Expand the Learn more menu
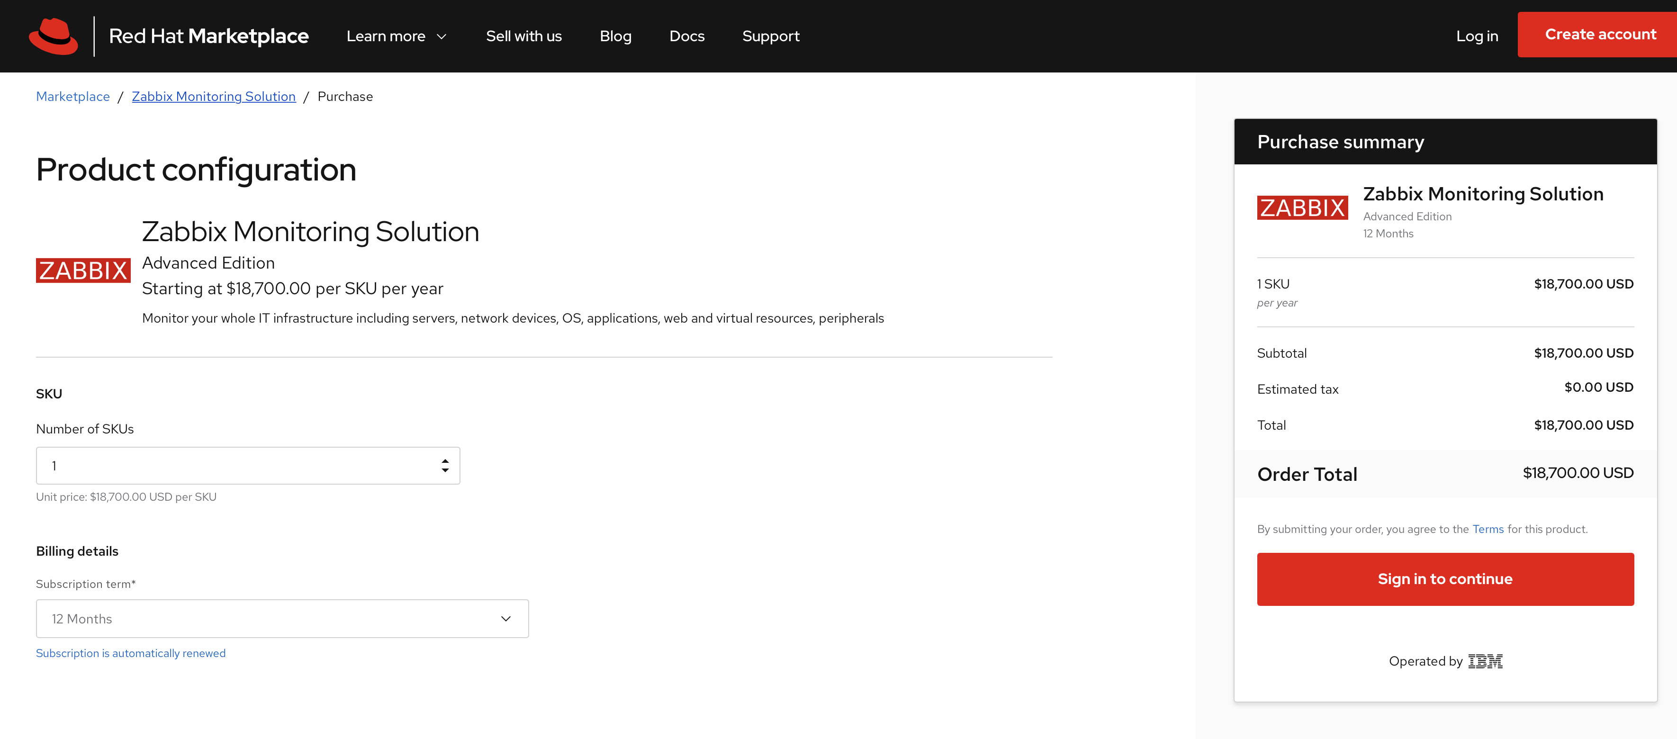Image resolution: width=1677 pixels, height=739 pixels. (x=386, y=36)
